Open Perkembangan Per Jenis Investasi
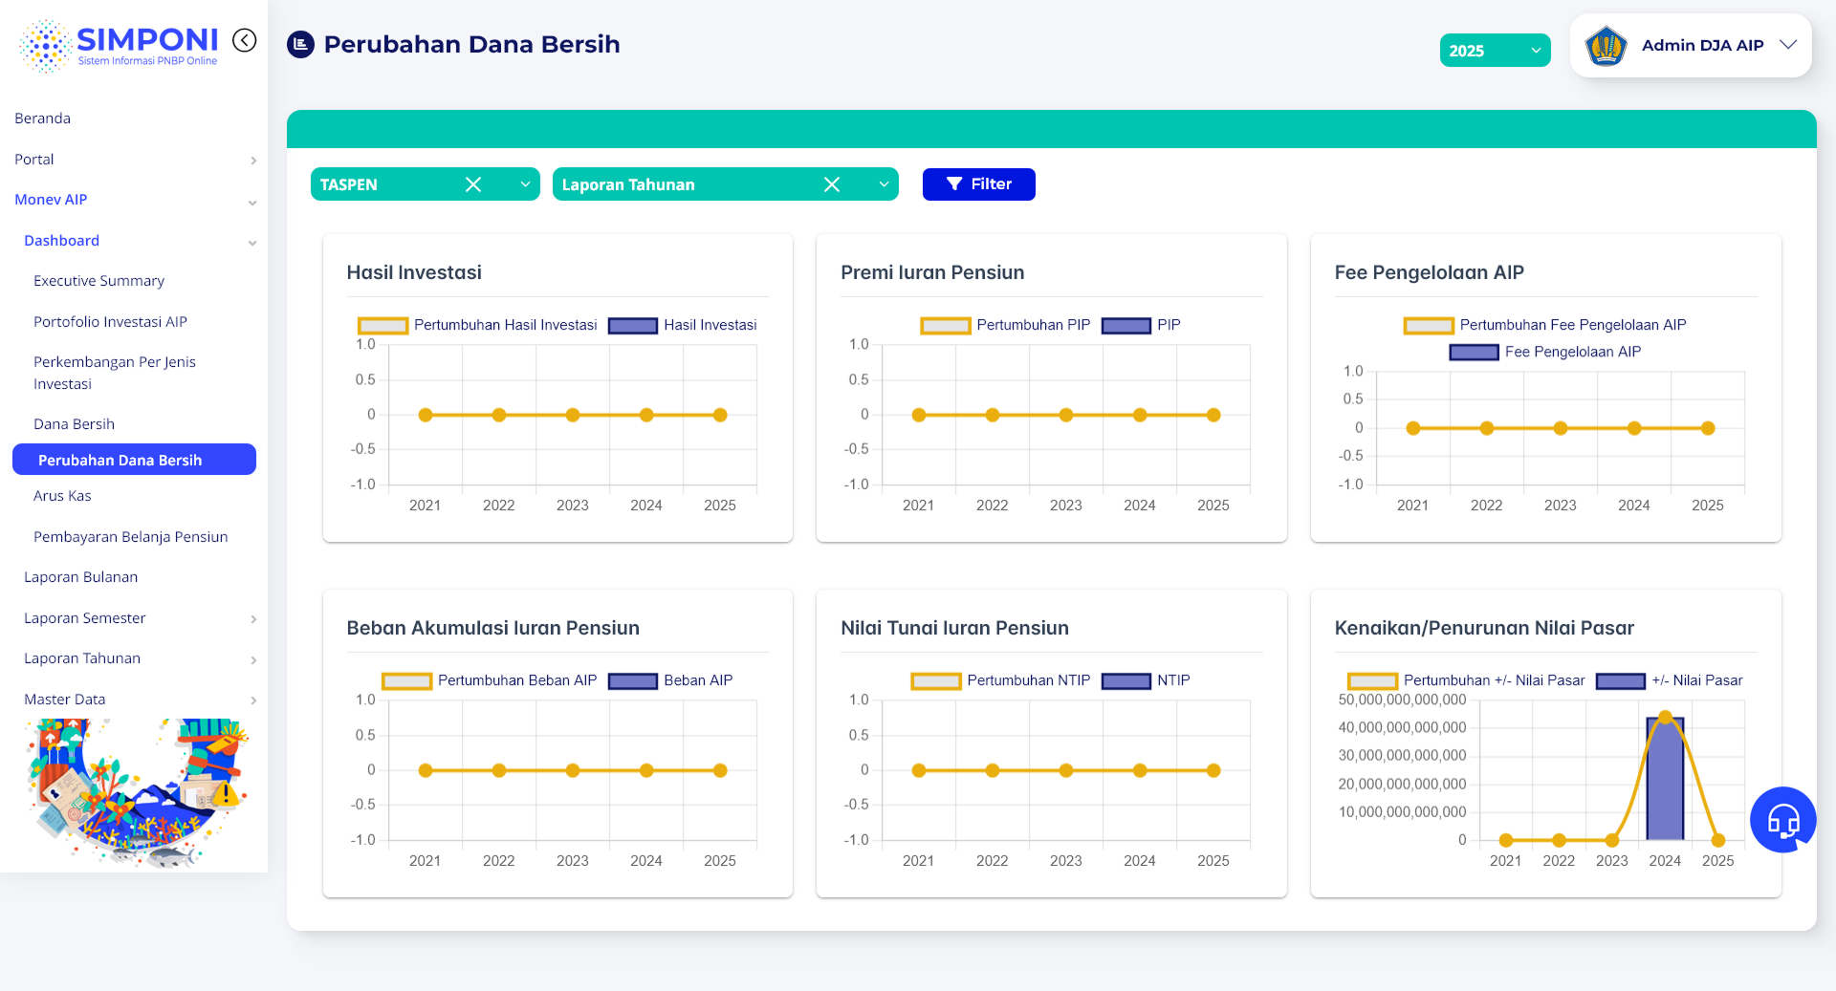 coord(115,373)
